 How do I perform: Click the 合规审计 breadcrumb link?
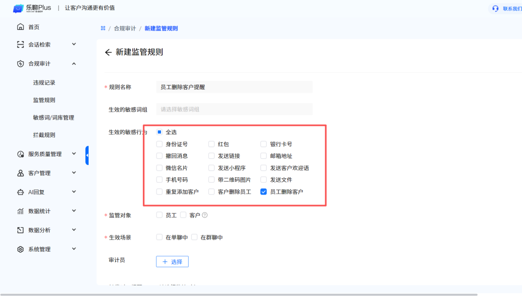[x=125, y=29]
